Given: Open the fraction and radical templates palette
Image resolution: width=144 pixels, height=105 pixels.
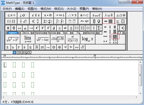Looking at the screenshot, I should point(24,21).
